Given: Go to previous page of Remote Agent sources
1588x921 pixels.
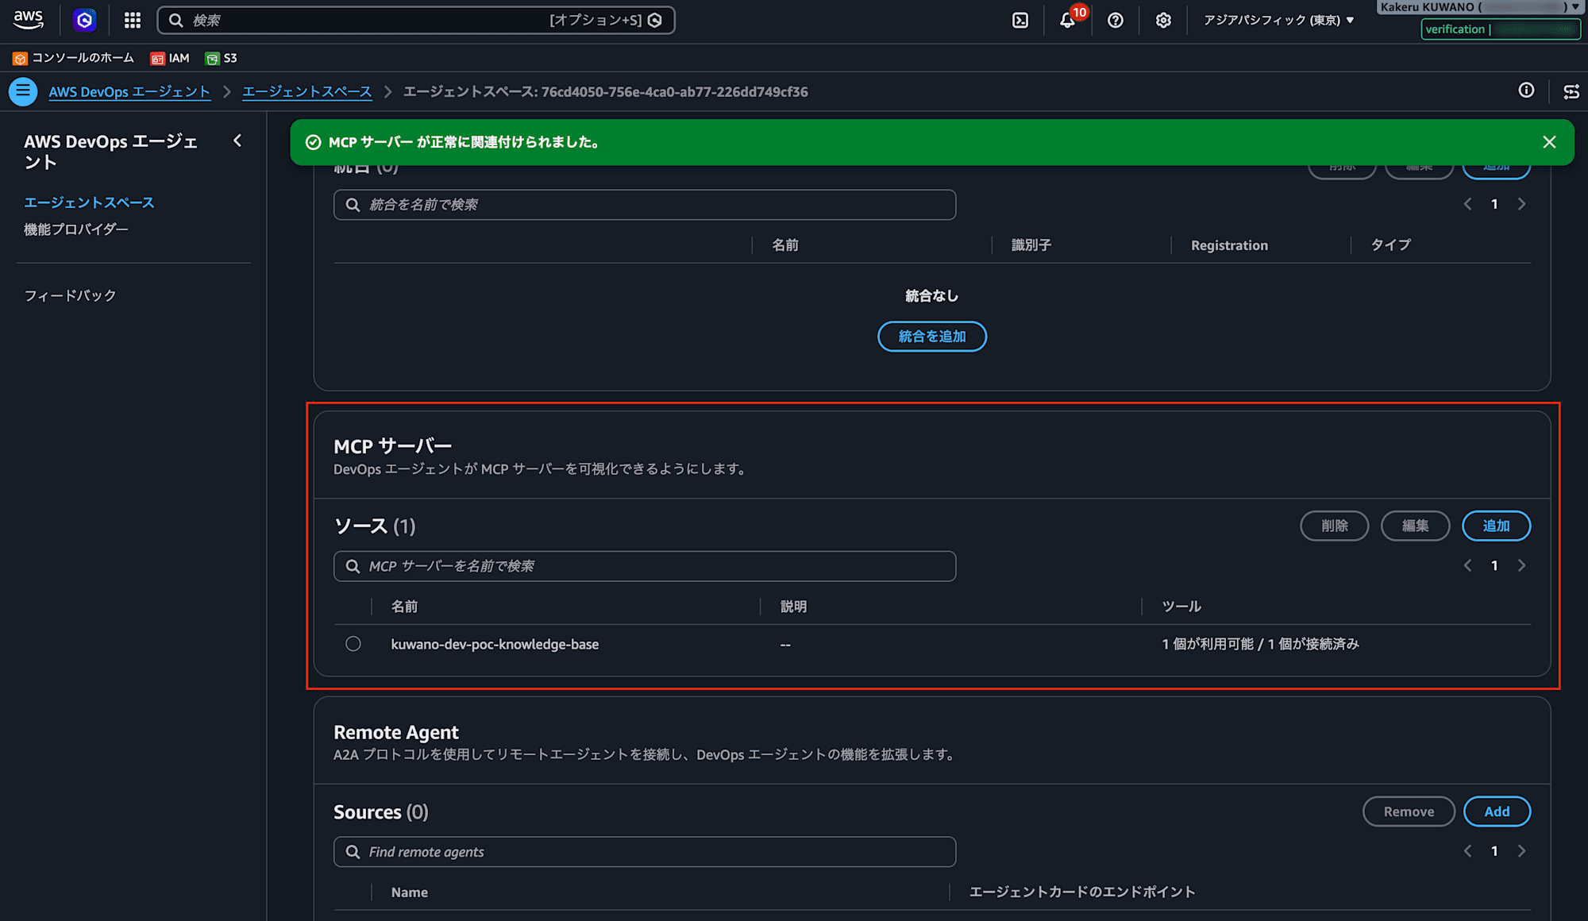Looking at the screenshot, I should pyautogui.click(x=1467, y=851).
